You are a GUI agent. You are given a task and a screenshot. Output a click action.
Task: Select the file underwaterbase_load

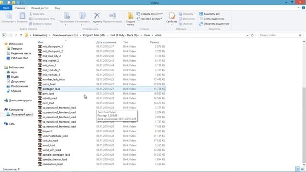click(55, 136)
